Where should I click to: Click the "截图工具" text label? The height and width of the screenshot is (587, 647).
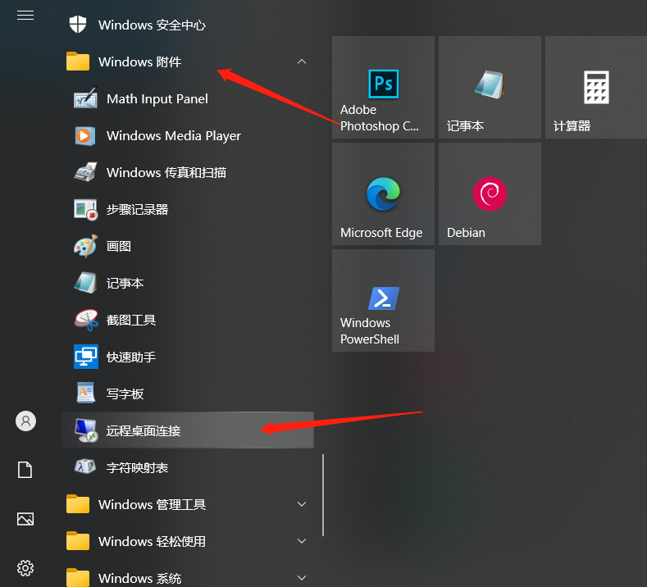131,320
